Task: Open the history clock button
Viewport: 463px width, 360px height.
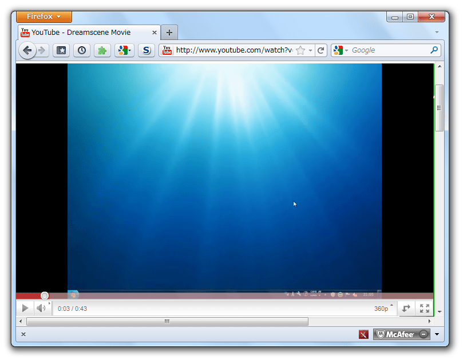Action: pyautogui.click(x=82, y=50)
